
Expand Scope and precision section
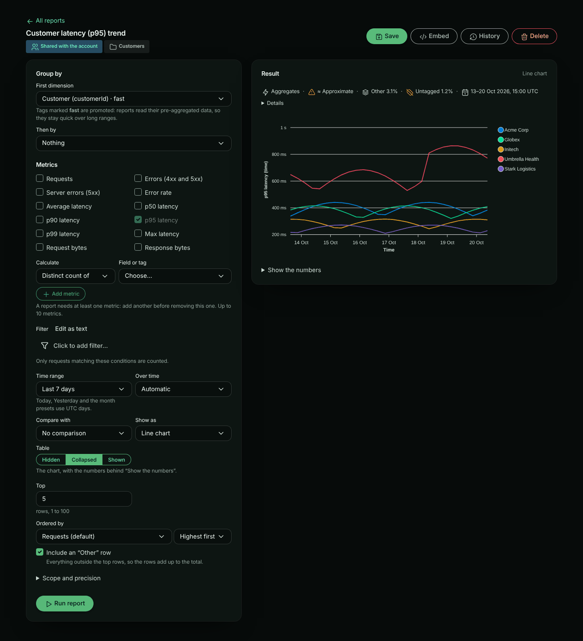68,578
